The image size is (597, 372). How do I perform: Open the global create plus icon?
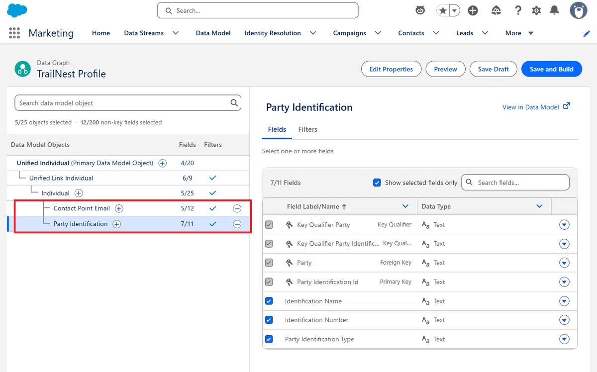point(473,10)
